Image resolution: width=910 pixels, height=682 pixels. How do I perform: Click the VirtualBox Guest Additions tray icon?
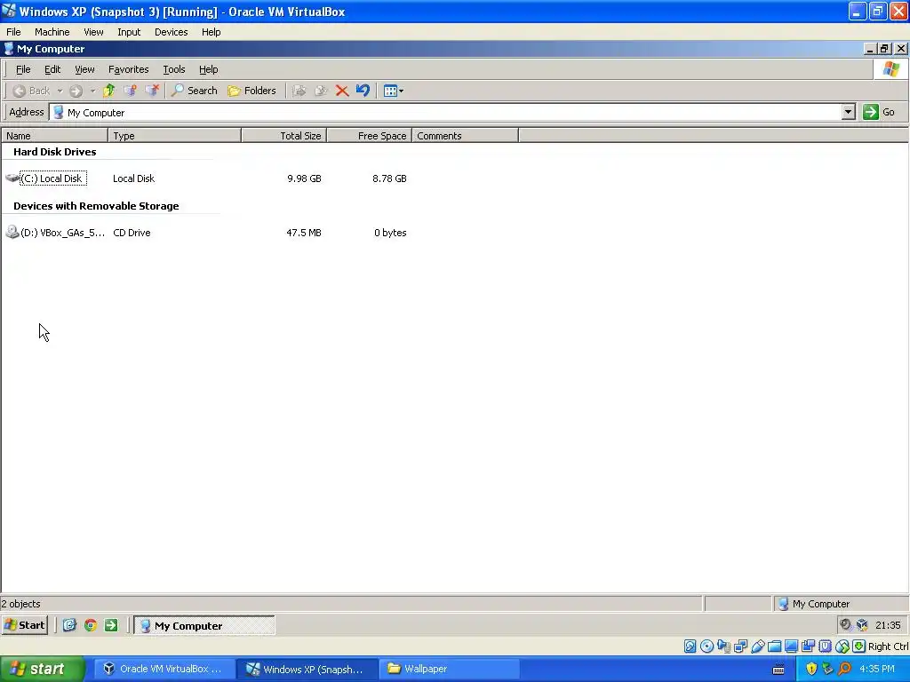(862, 624)
